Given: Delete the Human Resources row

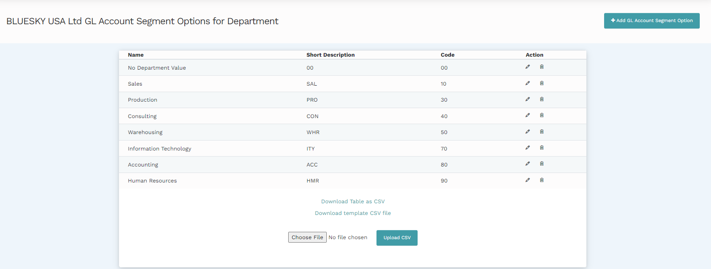Looking at the screenshot, I should click(541, 180).
